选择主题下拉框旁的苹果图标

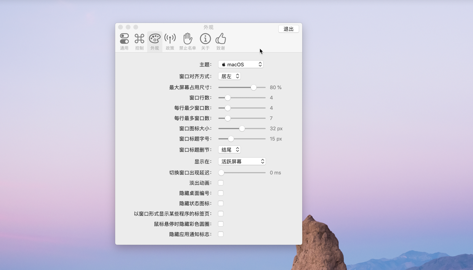pyautogui.click(x=223, y=64)
